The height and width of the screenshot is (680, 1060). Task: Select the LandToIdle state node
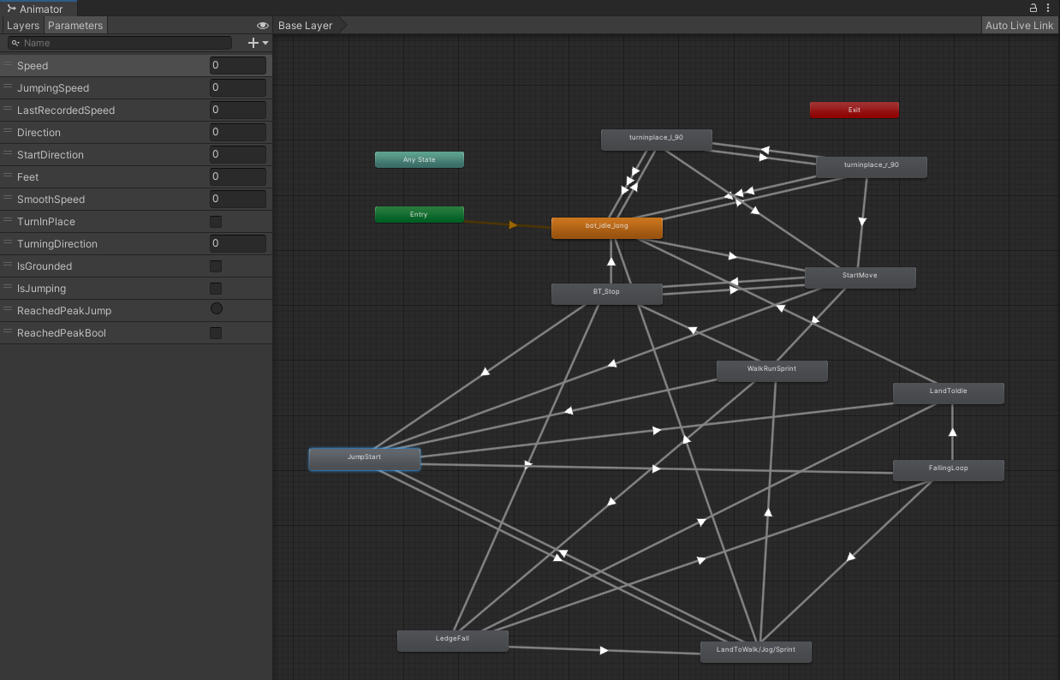pos(949,393)
